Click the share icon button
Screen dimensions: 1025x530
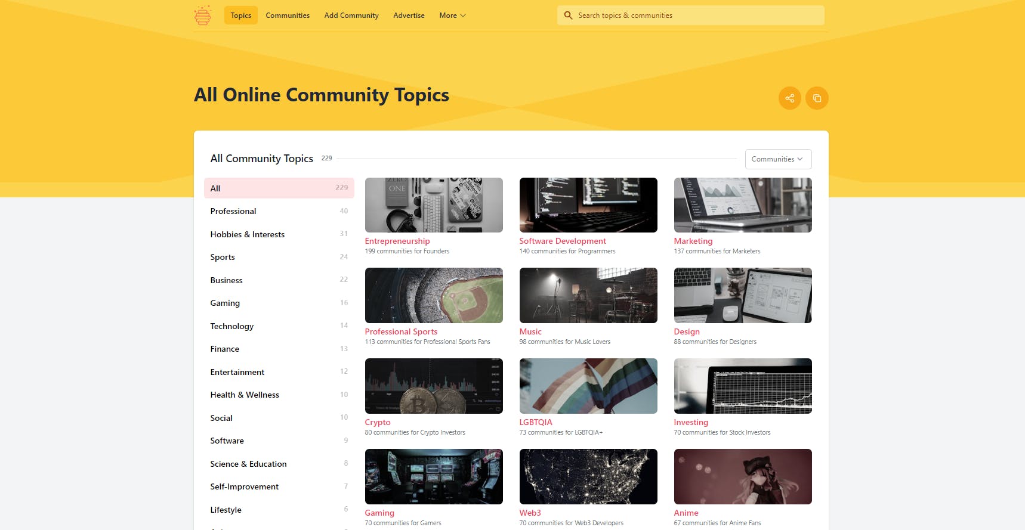[789, 98]
